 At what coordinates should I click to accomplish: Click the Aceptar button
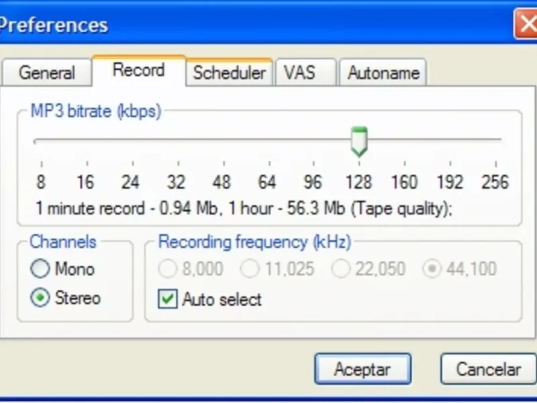[x=362, y=369]
